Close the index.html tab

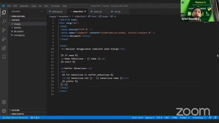[x=85, y=11]
